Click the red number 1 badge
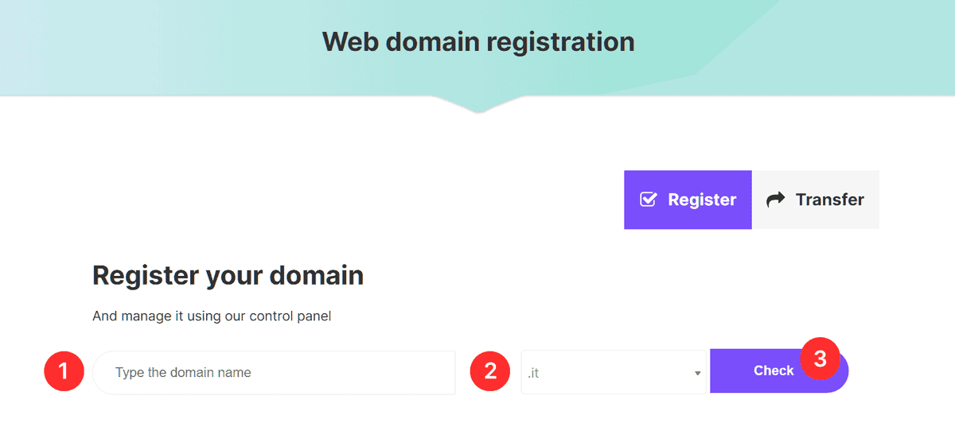The height and width of the screenshot is (423, 955). [x=64, y=371]
